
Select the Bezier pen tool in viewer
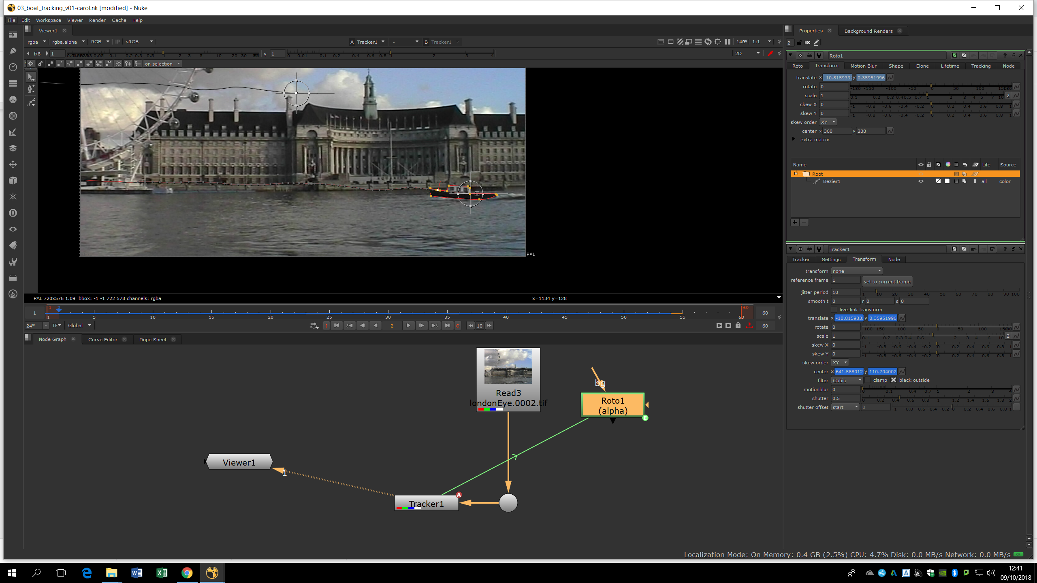click(x=31, y=89)
